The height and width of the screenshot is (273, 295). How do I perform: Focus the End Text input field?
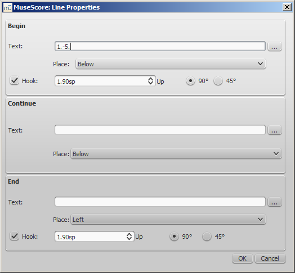pos(160,202)
